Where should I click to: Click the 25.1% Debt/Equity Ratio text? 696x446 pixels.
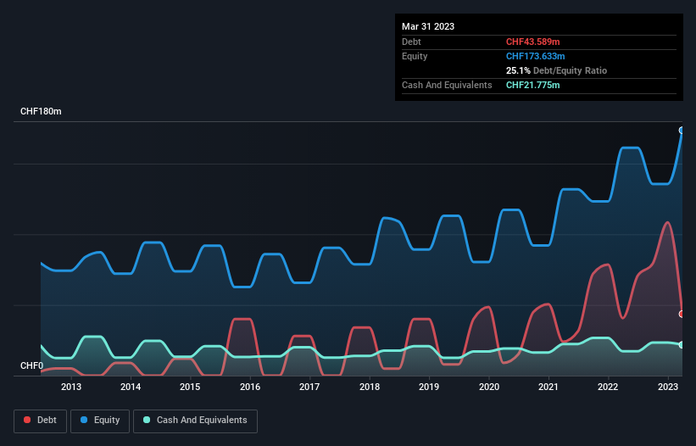click(x=556, y=70)
